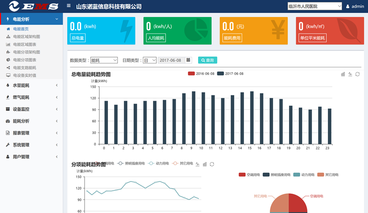The width and height of the screenshot is (368, 213).
Task: Click the 总电量能耗趋势图 chart title
Action: click(91, 75)
